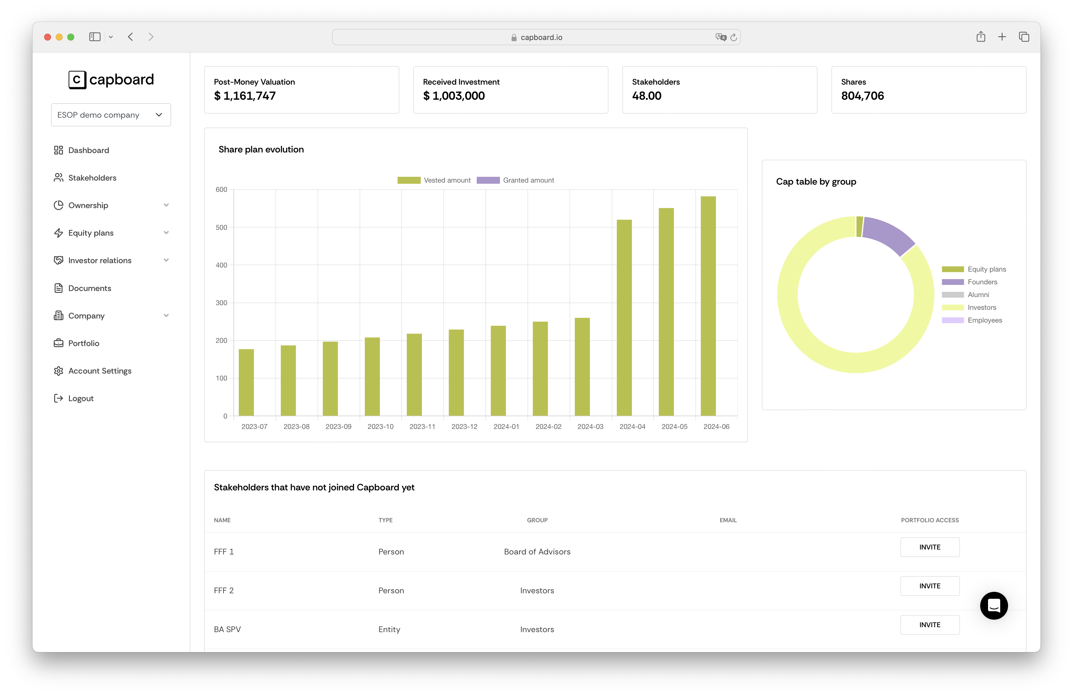Image resolution: width=1073 pixels, height=695 pixels.
Task: Go forward with the browser forward arrow
Action: (151, 37)
